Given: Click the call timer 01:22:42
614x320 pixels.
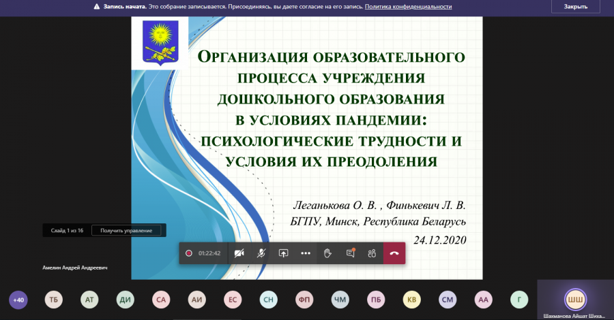Looking at the screenshot, I should pyautogui.click(x=209, y=253).
